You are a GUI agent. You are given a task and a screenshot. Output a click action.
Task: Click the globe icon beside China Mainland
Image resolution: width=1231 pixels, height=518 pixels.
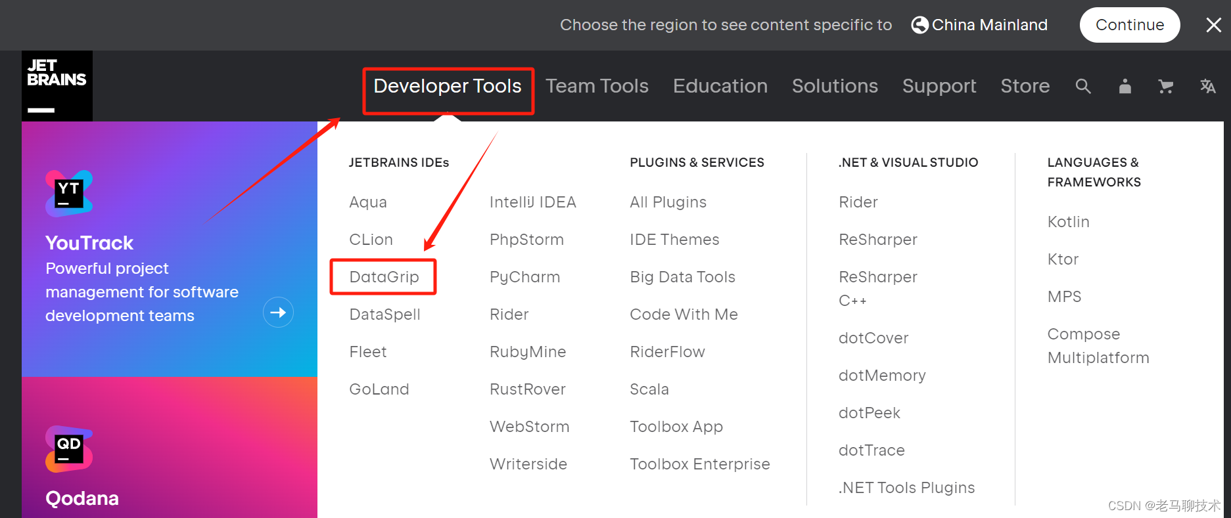coord(919,25)
